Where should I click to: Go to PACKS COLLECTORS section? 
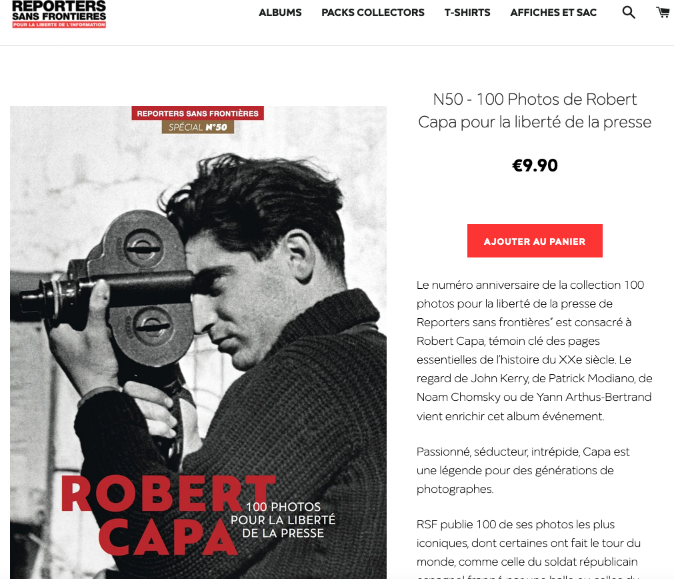click(373, 13)
